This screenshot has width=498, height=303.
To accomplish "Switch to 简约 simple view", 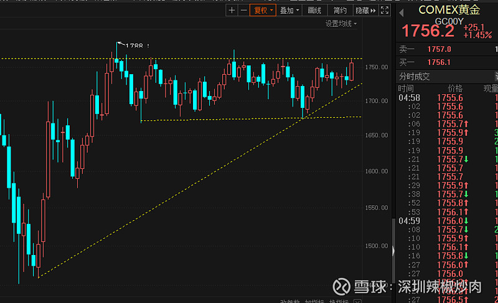I will [340, 11].
